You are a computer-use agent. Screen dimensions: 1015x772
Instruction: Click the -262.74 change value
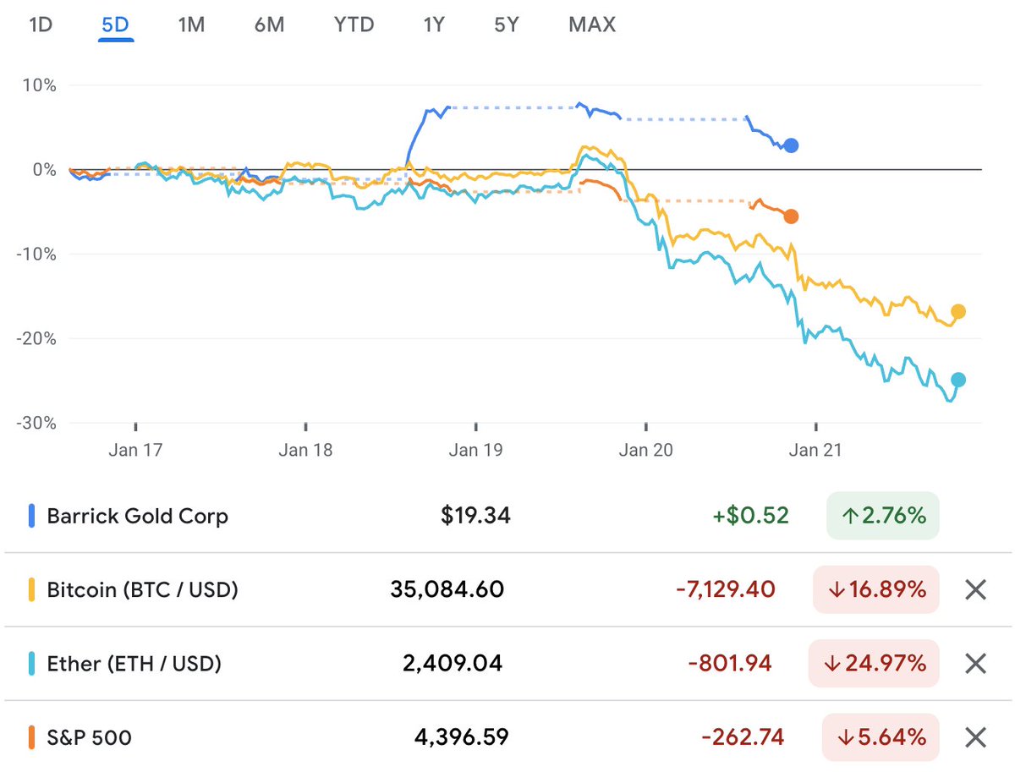click(743, 737)
